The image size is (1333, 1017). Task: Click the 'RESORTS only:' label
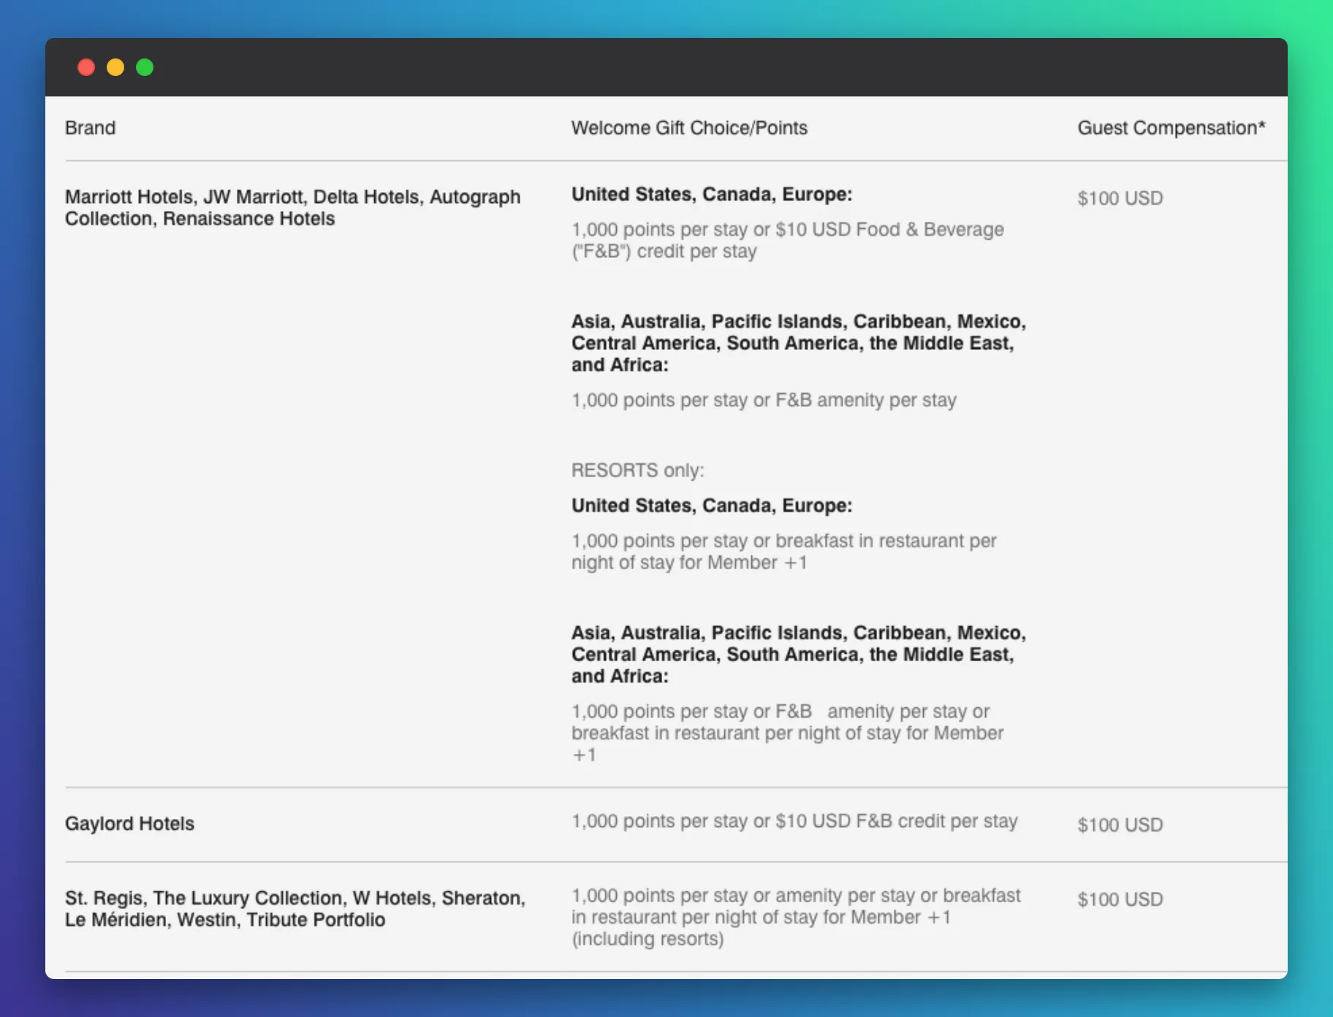(x=638, y=471)
